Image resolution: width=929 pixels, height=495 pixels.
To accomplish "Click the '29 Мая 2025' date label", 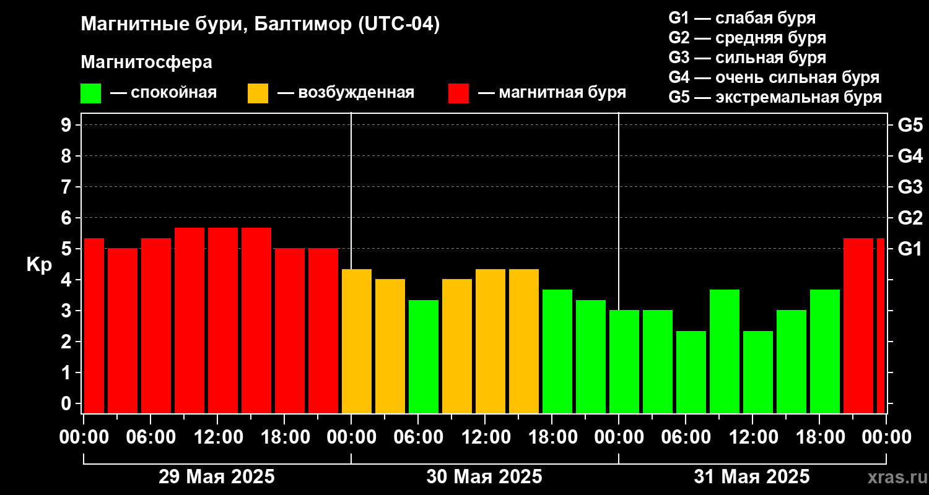I will (x=217, y=477).
